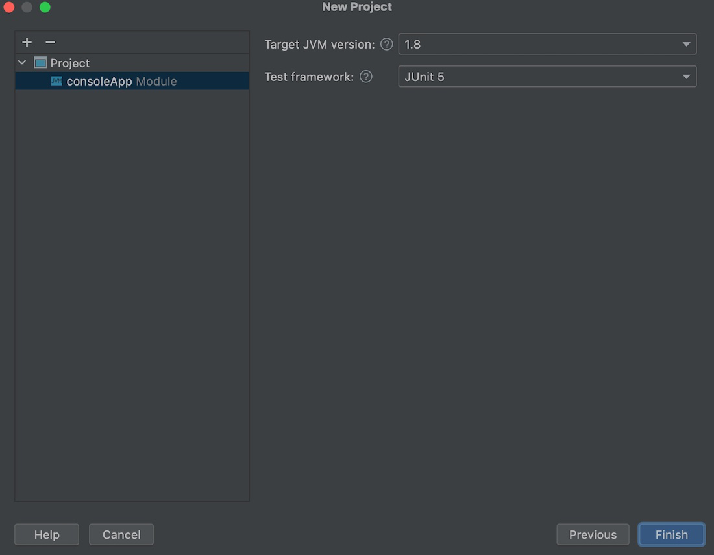714x555 pixels.
Task: Click Finish to create the project
Action: [671, 534]
